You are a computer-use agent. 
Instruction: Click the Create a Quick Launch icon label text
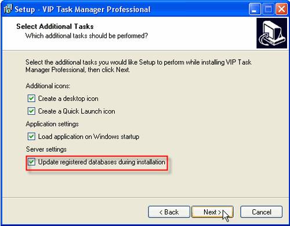pyautogui.click(x=77, y=111)
